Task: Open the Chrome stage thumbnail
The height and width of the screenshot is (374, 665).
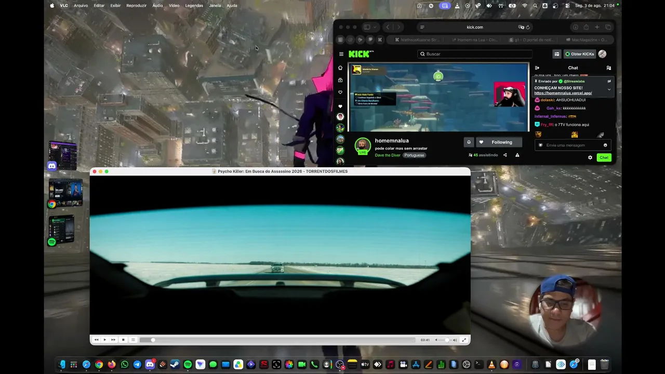Action: [x=65, y=193]
